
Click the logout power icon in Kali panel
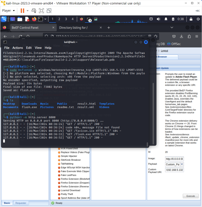tap(198, 19)
